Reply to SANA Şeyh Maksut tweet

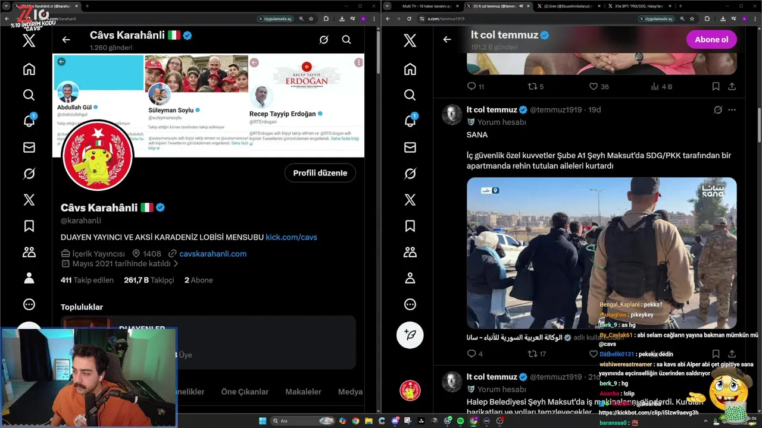pyautogui.click(x=471, y=354)
